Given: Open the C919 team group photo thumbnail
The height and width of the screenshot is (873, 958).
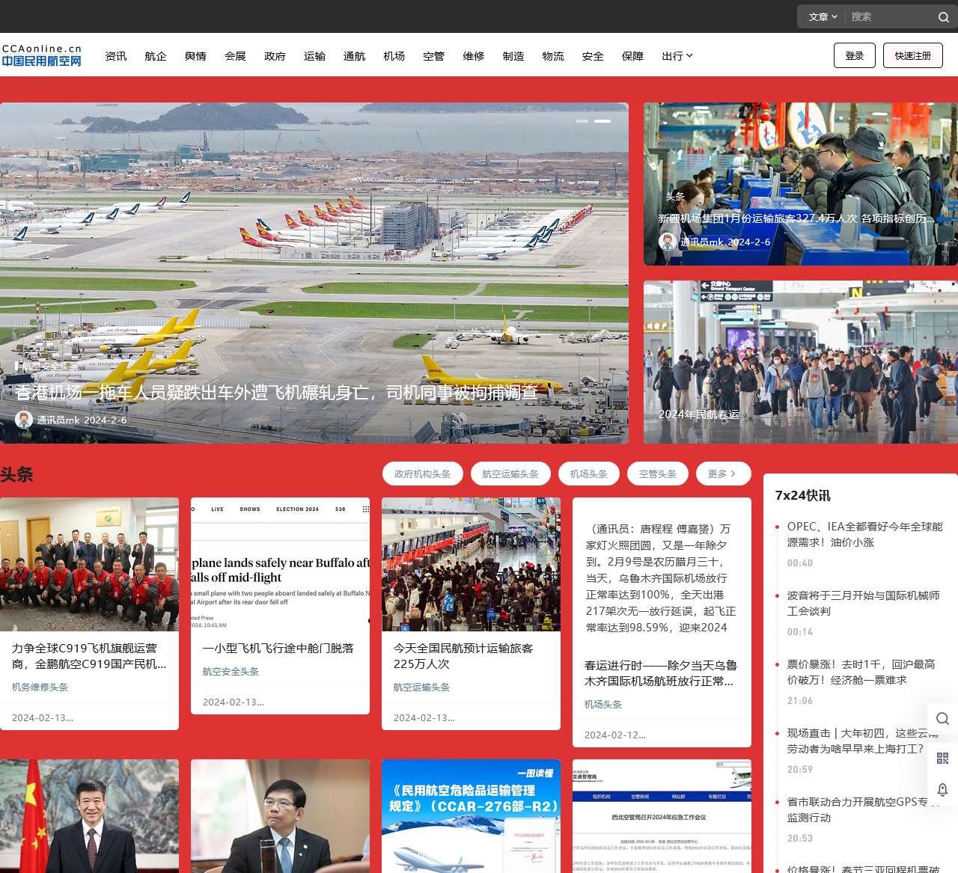Looking at the screenshot, I should [x=89, y=564].
